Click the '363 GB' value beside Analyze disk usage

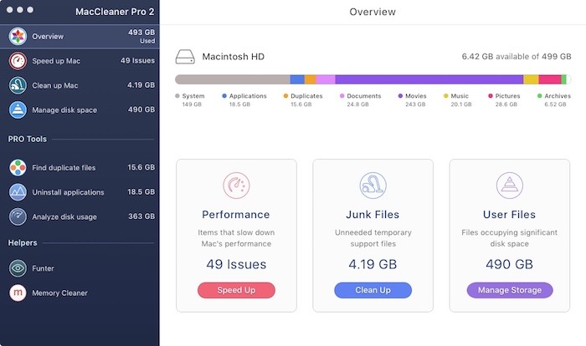[141, 216]
